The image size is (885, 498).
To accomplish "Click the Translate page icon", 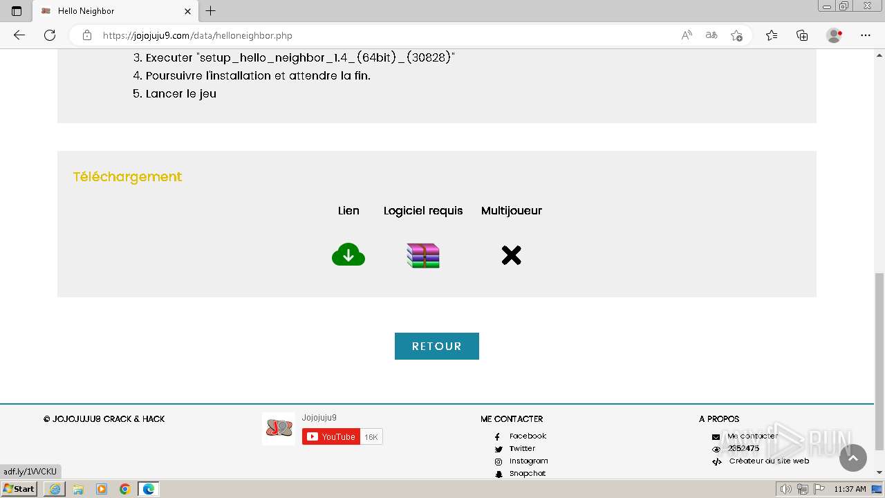I will tap(711, 35).
